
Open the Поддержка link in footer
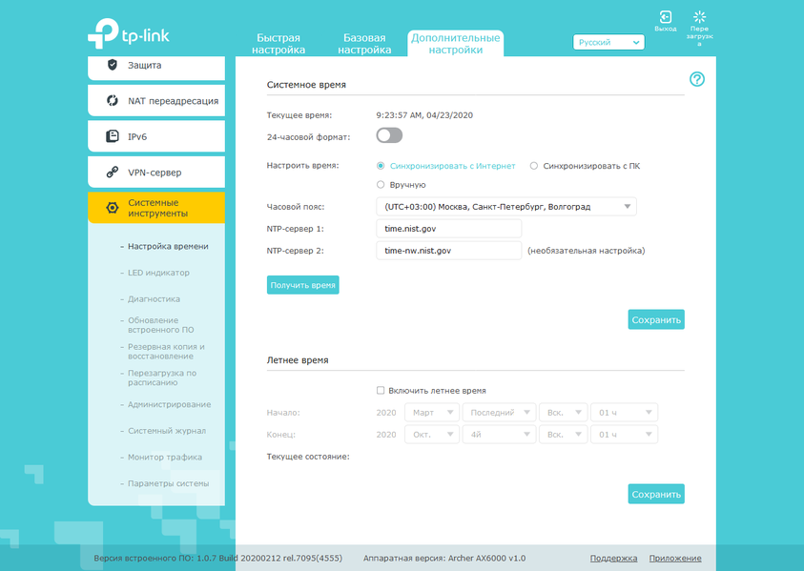(x=613, y=559)
